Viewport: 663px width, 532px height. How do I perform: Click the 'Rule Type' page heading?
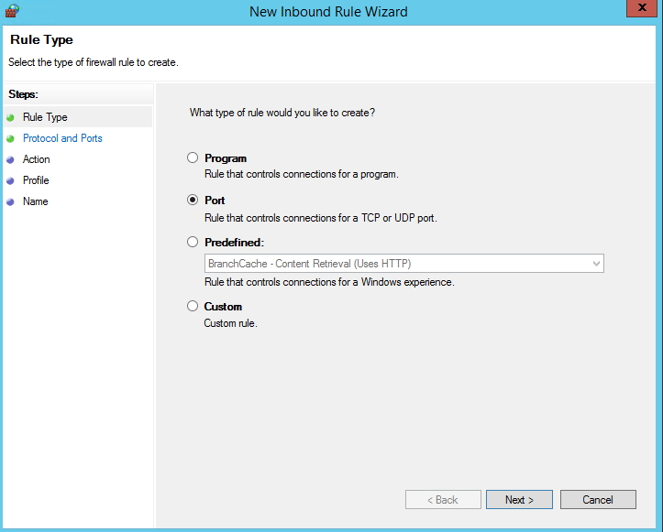click(41, 39)
